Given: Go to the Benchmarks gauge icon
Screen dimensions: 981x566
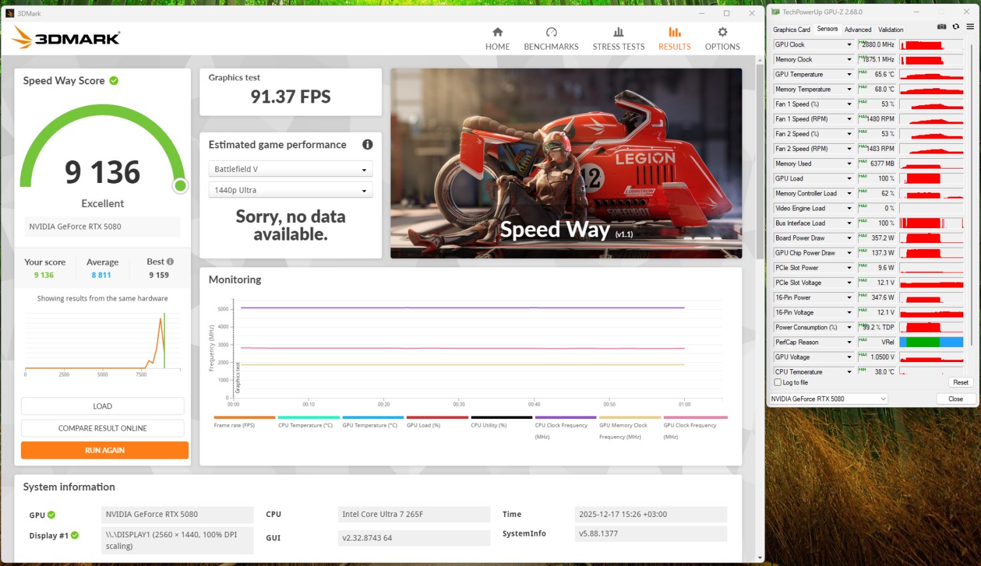Looking at the screenshot, I should (551, 32).
